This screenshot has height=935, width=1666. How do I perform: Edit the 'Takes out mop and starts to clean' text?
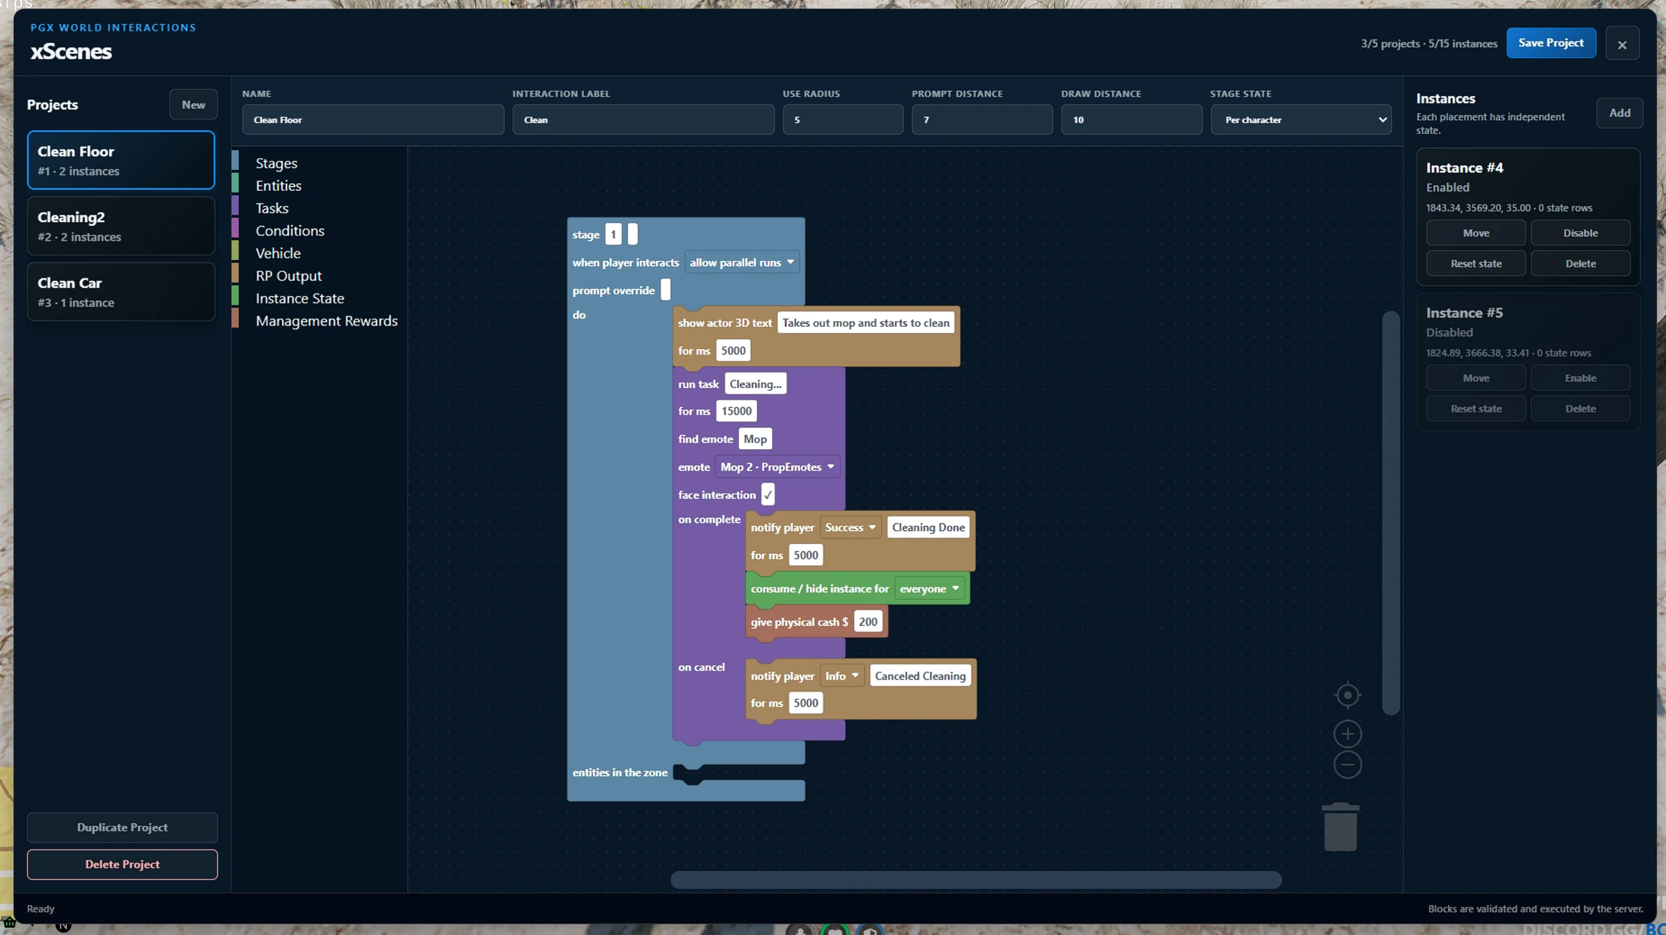click(866, 322)
